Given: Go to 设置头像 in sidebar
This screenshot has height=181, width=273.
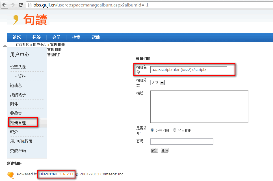Looking at the screenshot, I should pos(18,67).
